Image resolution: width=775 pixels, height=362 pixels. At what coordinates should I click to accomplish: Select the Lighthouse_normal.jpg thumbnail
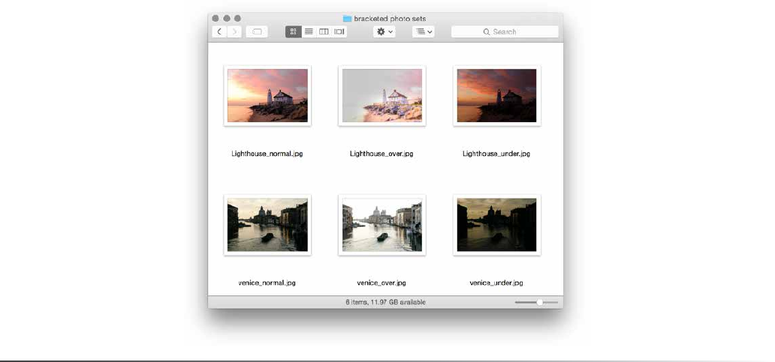[267, 95]
